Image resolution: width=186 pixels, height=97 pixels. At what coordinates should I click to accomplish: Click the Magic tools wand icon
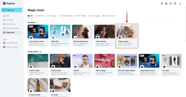click(x=4, y=32)
